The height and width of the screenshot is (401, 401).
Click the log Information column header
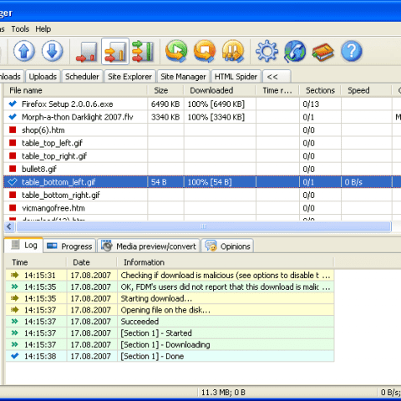point(226,262)
